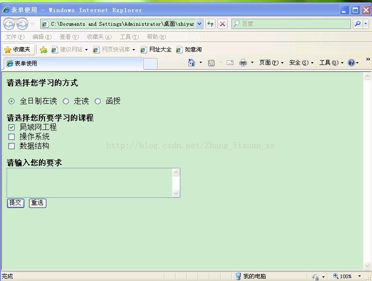Screen dimensions: 372x281
Task: Open search provider dropdown arrow
Action: (x=365, y=24)
